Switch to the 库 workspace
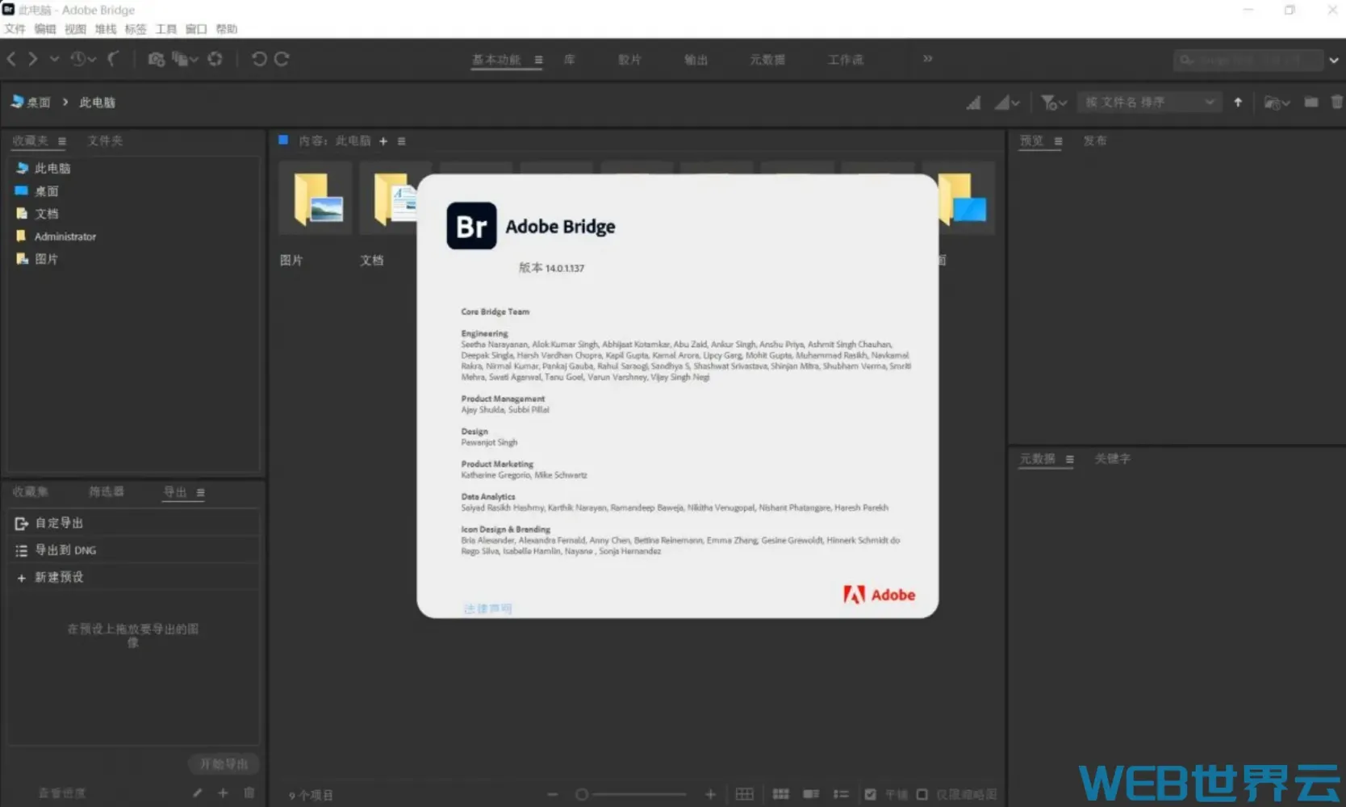The height and width of the screenshot is (807, 1346). (570, 60)
